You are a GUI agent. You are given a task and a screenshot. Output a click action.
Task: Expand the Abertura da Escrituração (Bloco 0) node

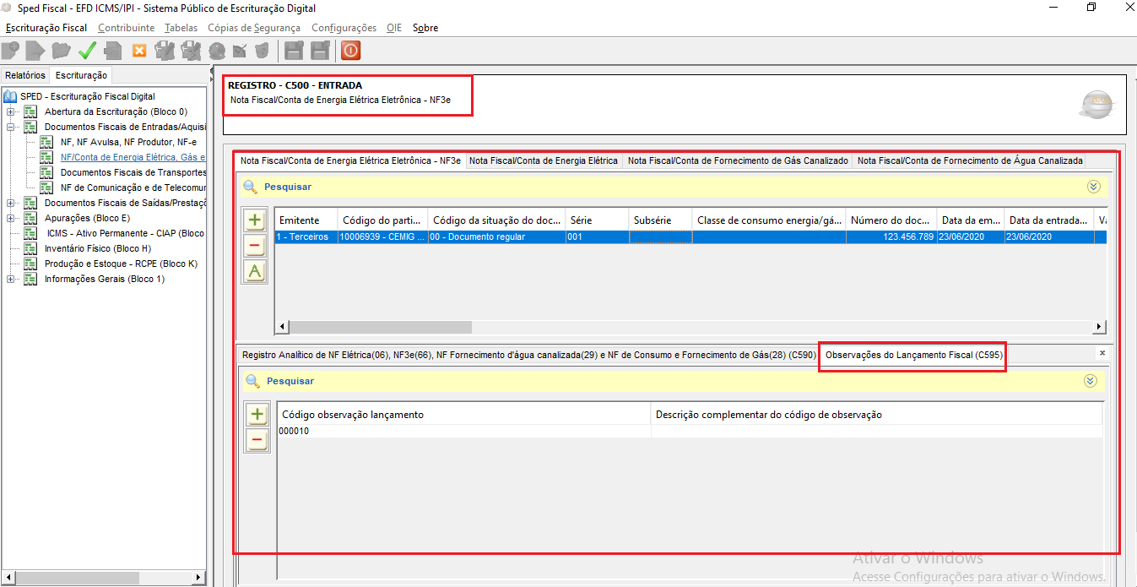tap(10, 111)
